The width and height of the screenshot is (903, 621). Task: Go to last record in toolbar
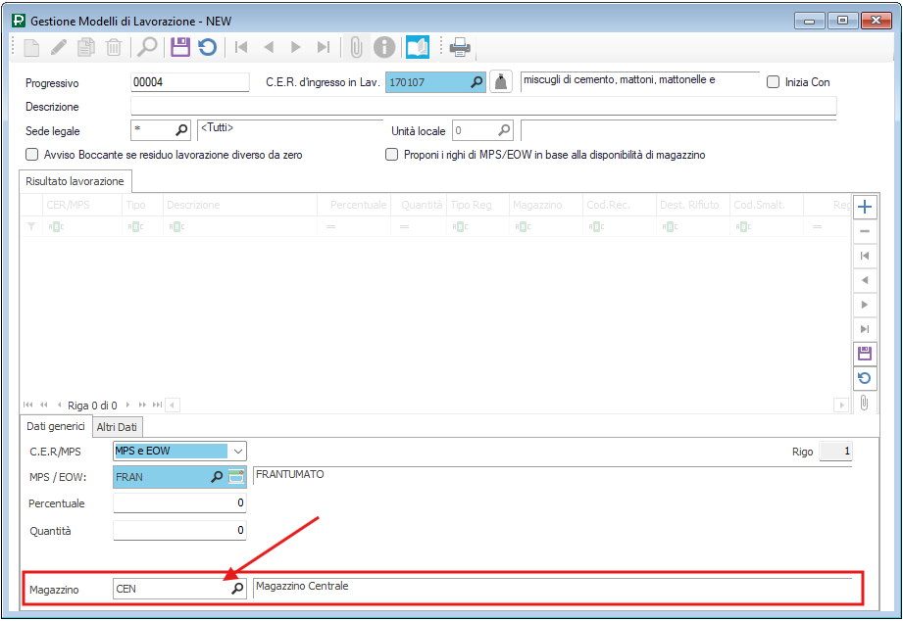[323, 46]
